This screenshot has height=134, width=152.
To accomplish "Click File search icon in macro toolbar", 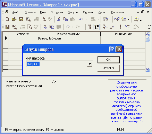I will tap(15, 27).
